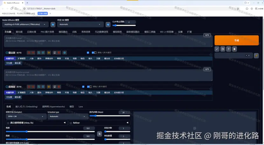Click the orange 生成 button
264x145 pixels.
coord(237,40)
